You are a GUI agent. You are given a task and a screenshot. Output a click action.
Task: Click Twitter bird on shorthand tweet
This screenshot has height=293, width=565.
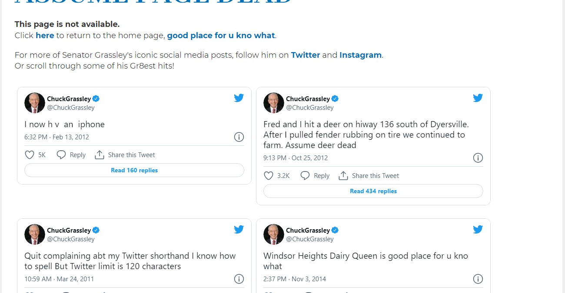[239, 230]
